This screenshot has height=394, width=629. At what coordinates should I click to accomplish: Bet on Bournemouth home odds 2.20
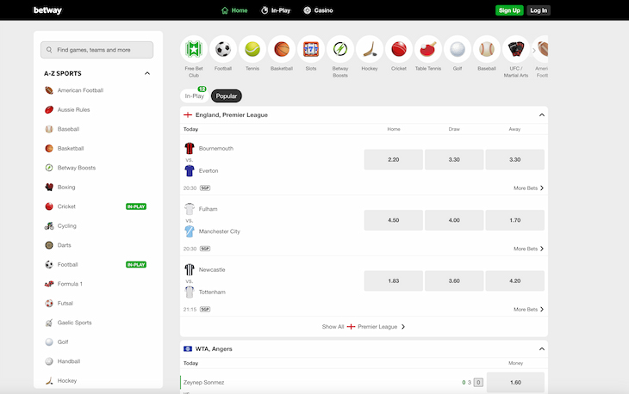coord(393,159)
